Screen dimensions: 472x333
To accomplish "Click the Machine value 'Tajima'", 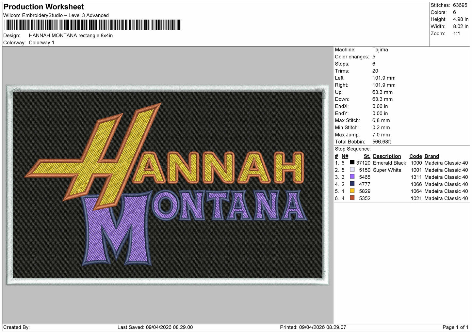I will coord(380,50).
